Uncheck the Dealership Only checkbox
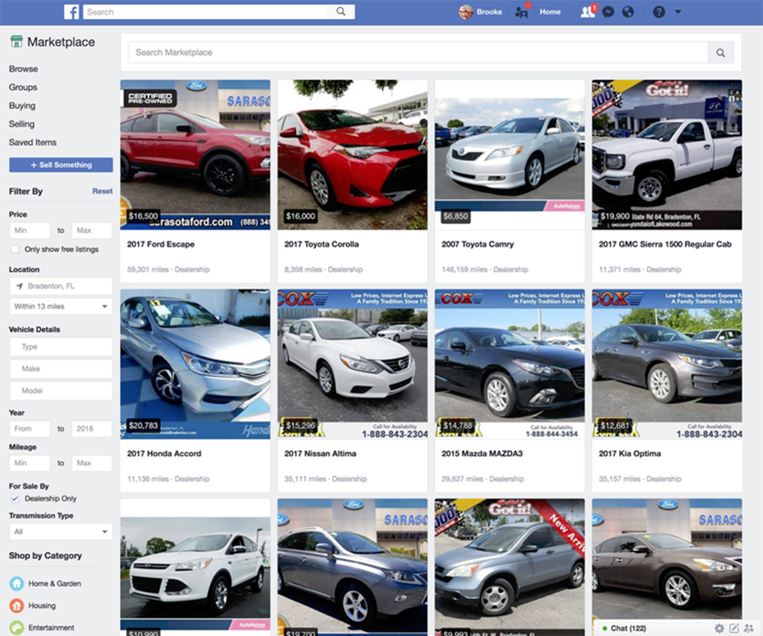Image resolution: width=763 pixels, height=636 pixels. 15,499
